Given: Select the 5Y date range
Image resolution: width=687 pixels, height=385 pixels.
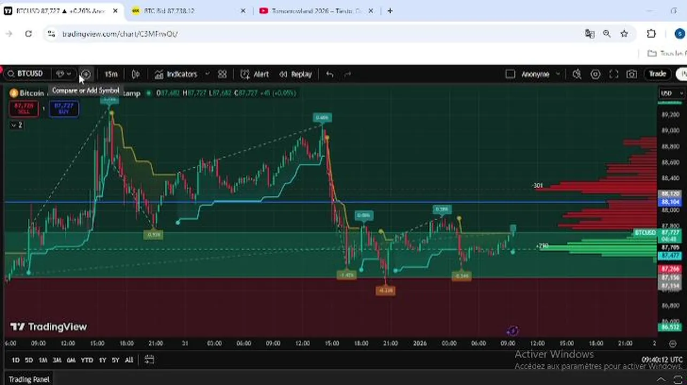Looking at the screenshot, I should pyautogui.click(x=116, y=360).
